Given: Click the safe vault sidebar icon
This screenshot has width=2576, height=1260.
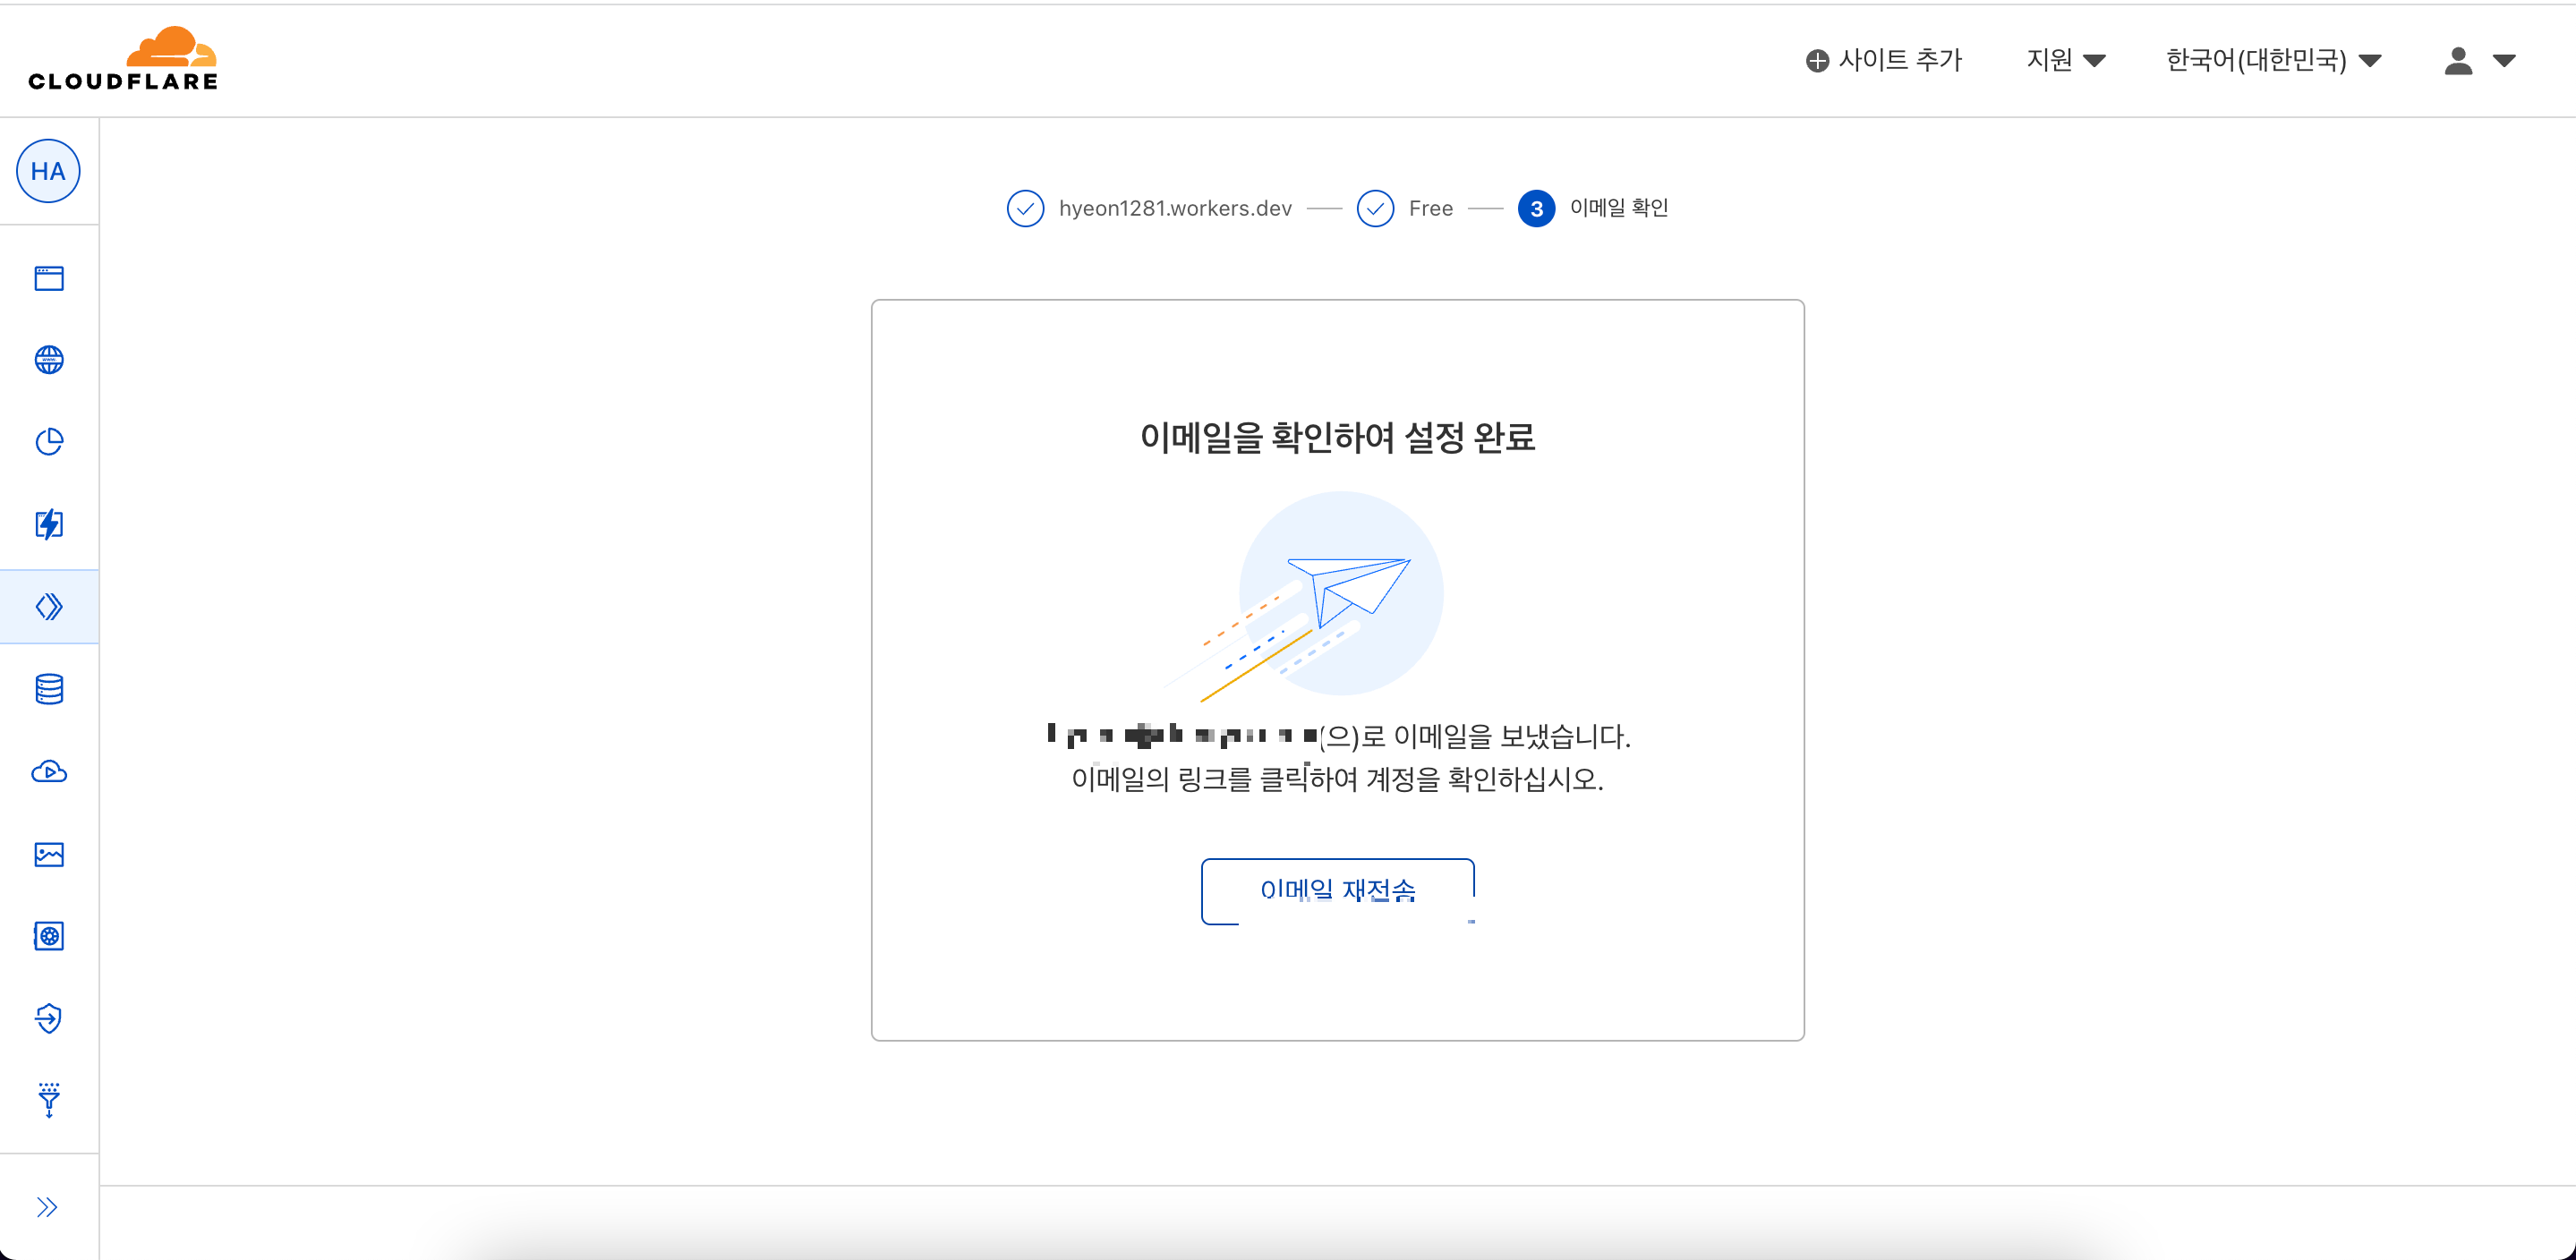Looking at the screenshot, I should 49,936.
